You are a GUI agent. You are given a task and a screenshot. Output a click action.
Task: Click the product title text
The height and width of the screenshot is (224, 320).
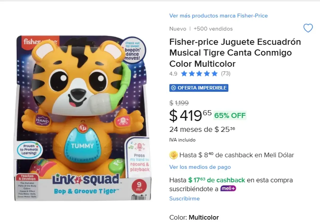[235, 53]
